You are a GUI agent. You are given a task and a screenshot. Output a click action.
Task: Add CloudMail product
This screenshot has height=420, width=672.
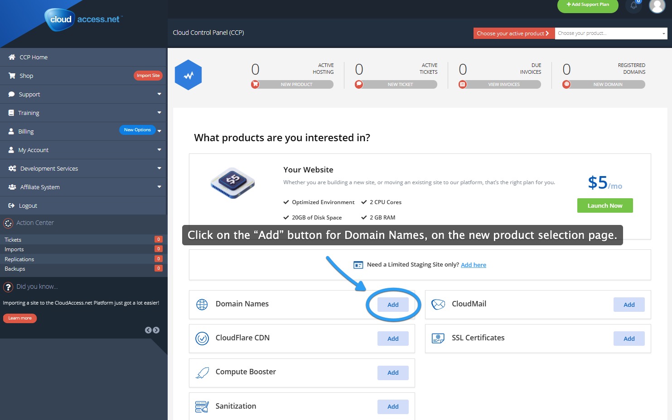[629, 305]
